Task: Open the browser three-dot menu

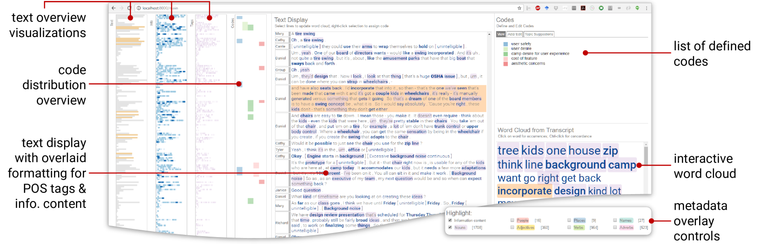Action: point(646,8)
